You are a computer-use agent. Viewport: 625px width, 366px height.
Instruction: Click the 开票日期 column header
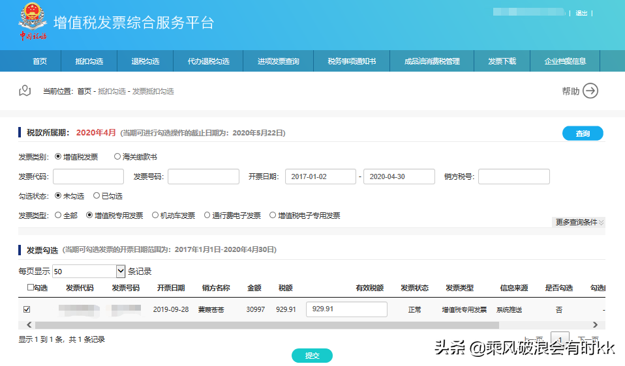[170, 288]
